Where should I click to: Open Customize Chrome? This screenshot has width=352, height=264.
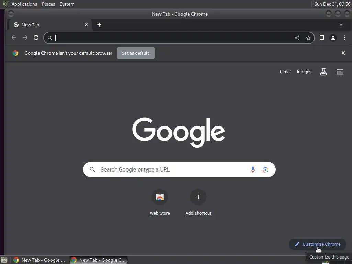[x=318, y=244]
